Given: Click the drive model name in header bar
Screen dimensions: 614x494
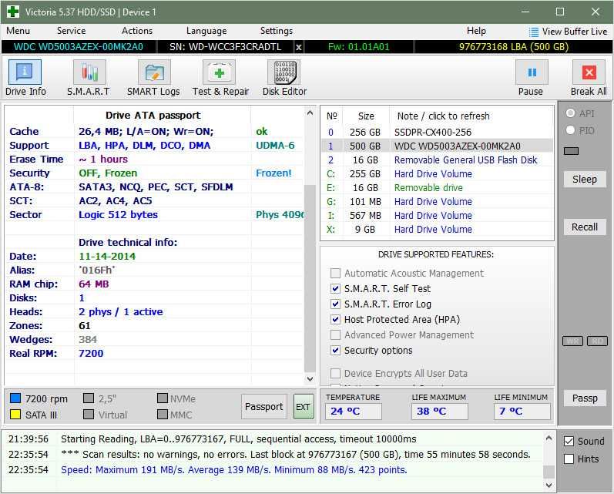Looking at the screenshot, I should [x=79, y=47].
